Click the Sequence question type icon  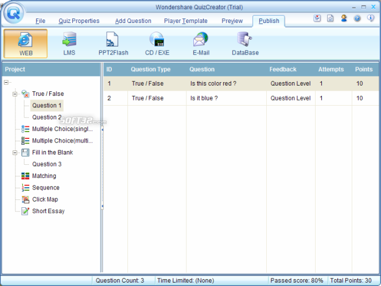coord(25,187)
